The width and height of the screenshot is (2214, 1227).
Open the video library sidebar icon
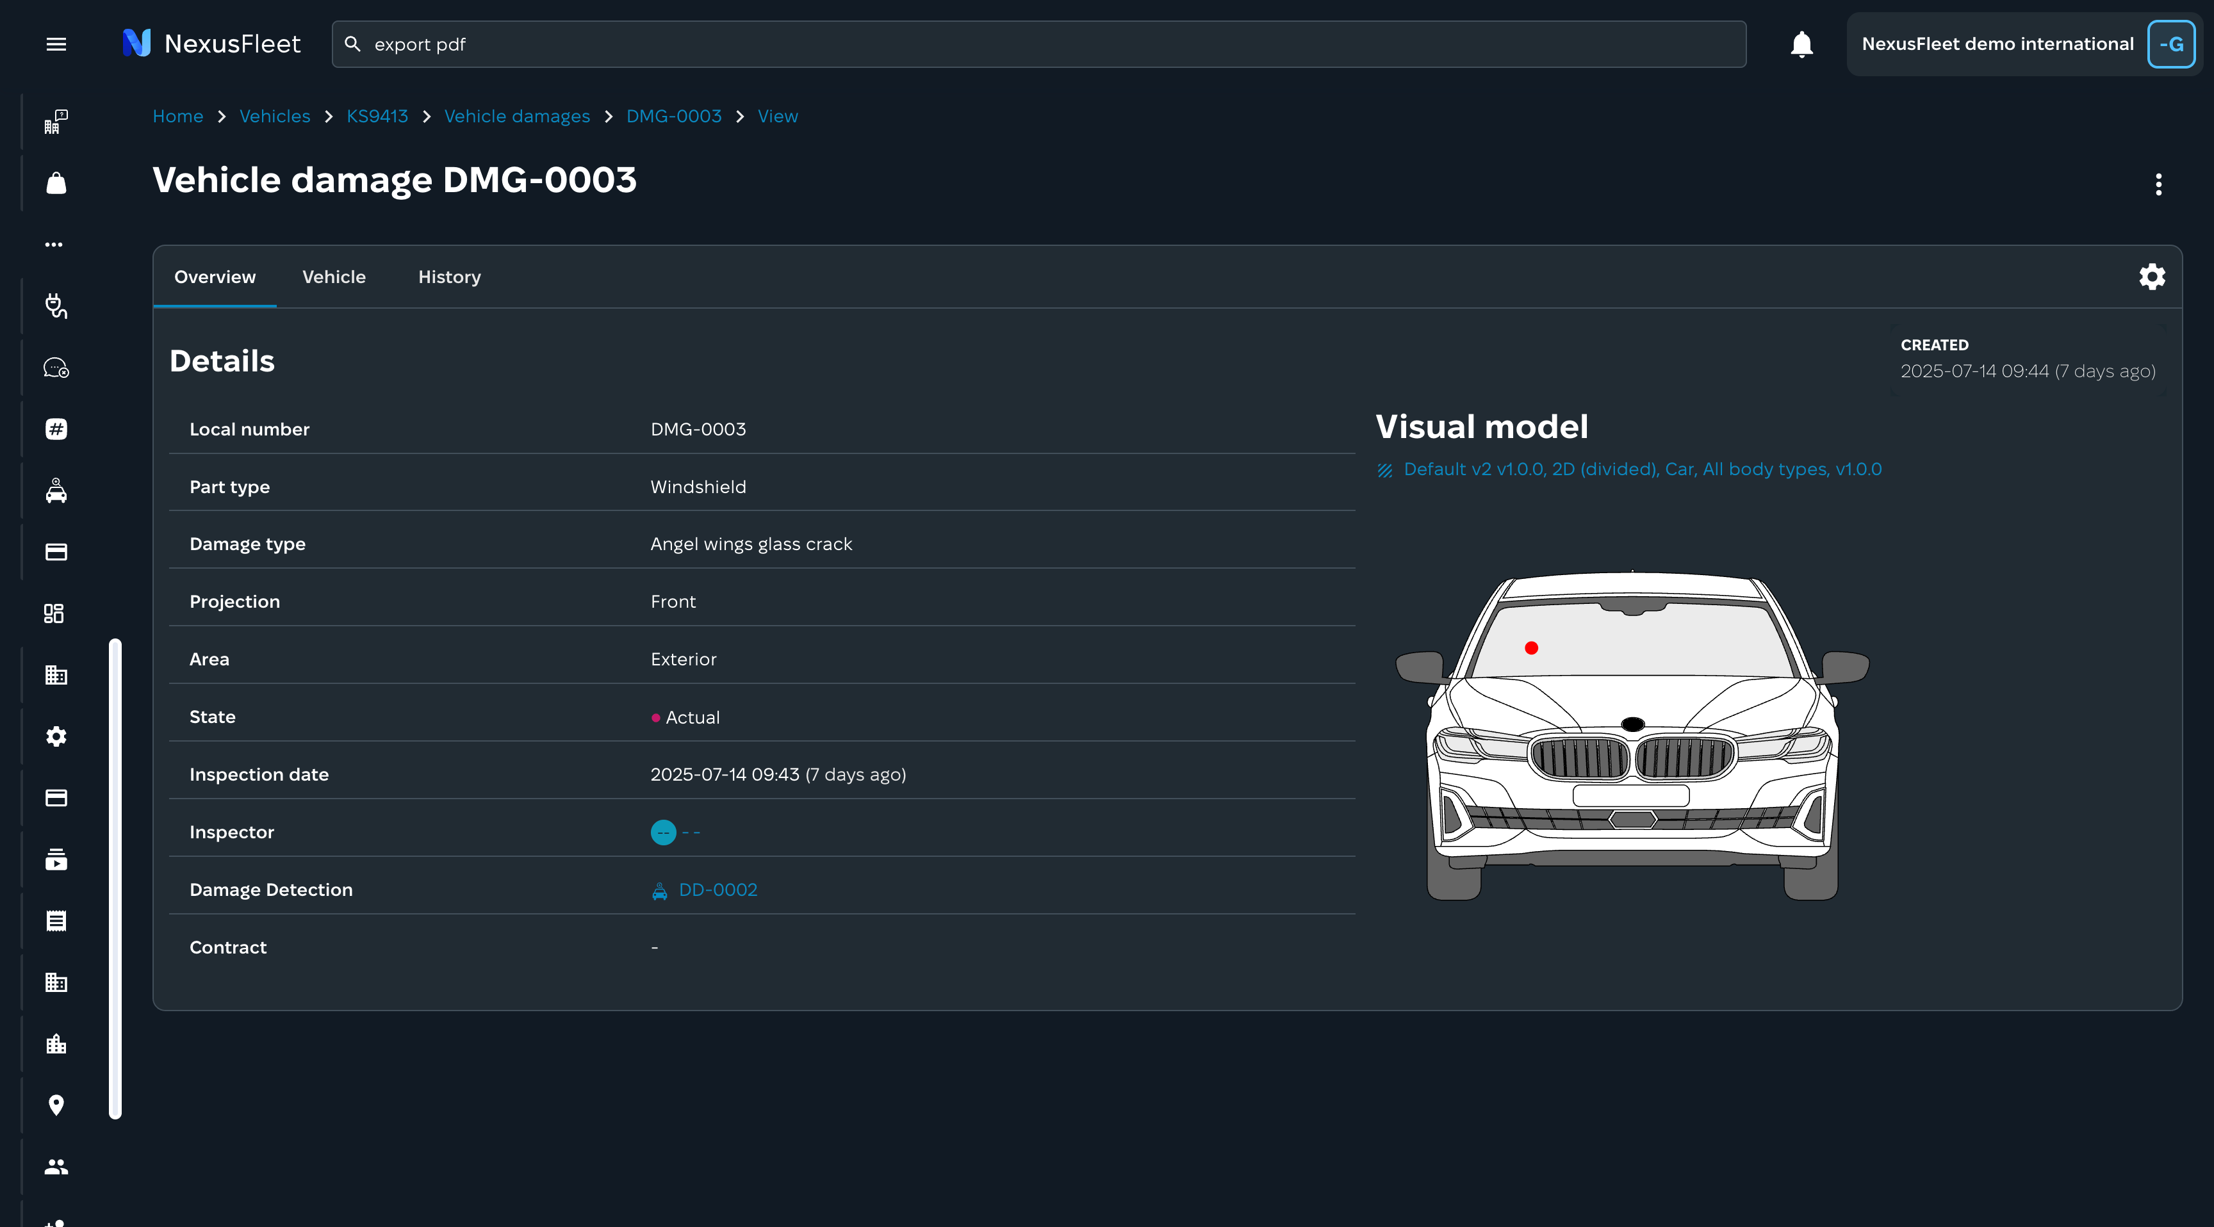pos(56,859)
